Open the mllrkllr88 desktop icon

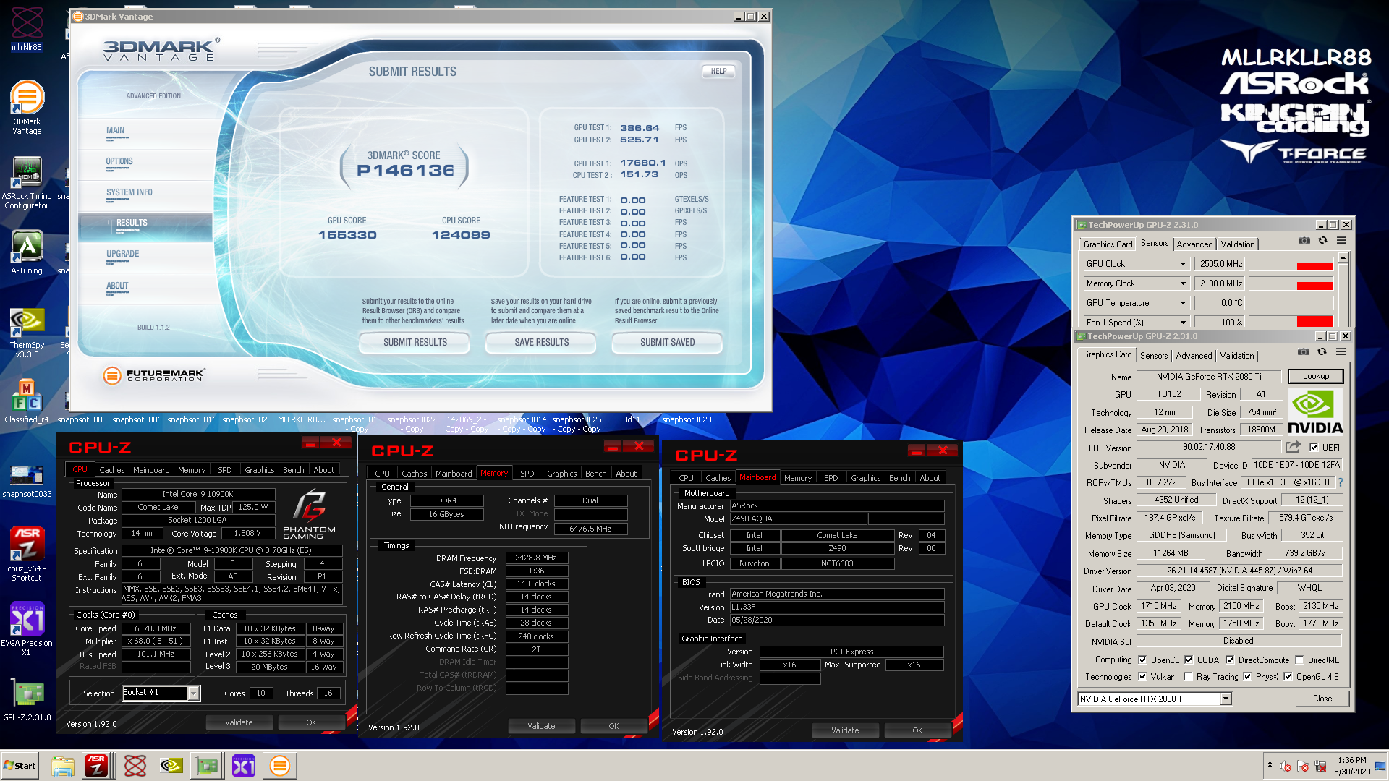(x=27, y=29)
